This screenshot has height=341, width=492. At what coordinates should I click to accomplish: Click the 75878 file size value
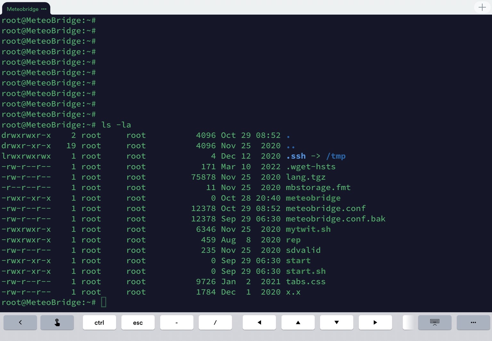pos(204,177)
